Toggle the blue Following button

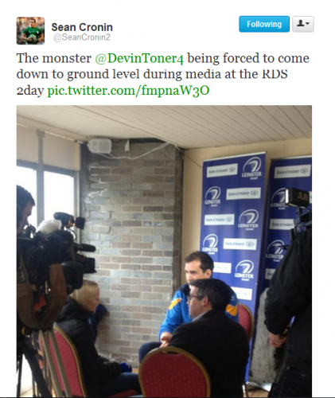(x=264, y=24)
